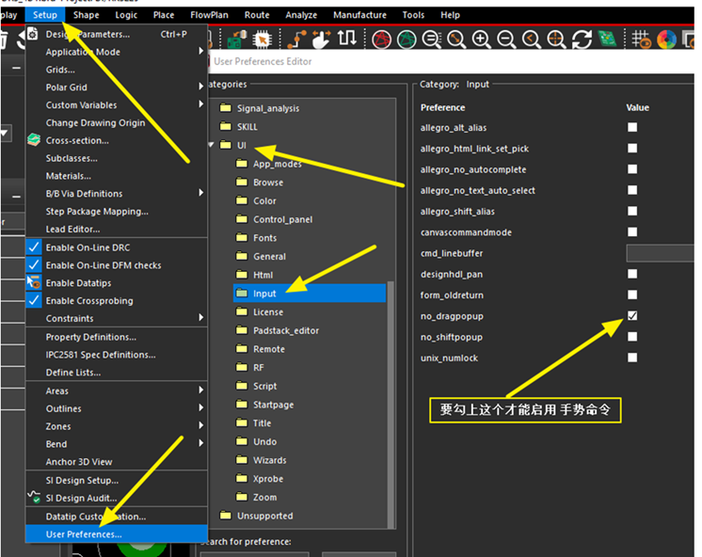The width and height of the screenshot is (702, 557).
Task: Open the Analyze menu
Action: point(301,15)
